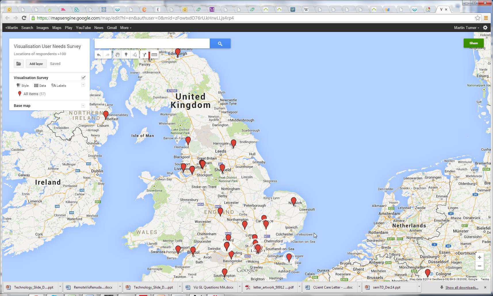Select the hand pan tool
Image resolution: width=493 pixels, height=296 pixels.
coord(117,55)
